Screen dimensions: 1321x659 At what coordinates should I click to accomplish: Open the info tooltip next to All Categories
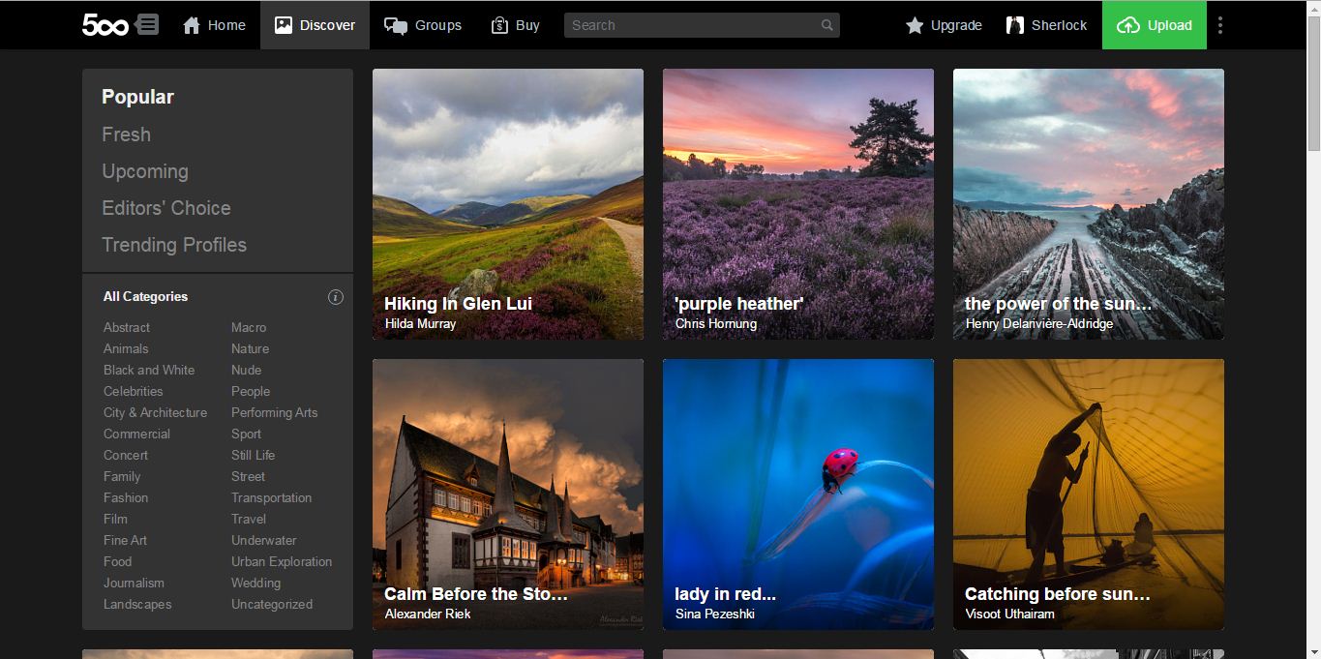tap(336, 297)
